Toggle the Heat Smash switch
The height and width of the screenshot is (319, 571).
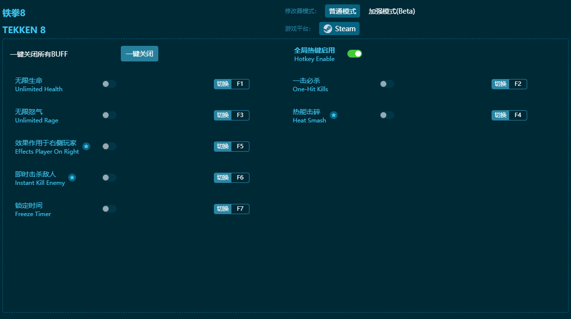tap(387, 115)
